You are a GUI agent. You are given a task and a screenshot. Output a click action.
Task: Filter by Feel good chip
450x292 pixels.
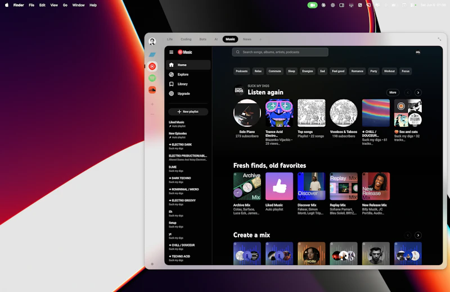(338, 71)
